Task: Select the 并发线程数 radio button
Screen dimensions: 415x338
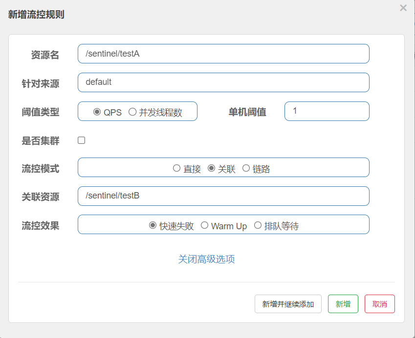Action: pyautogui.click(x=132, y=112)
